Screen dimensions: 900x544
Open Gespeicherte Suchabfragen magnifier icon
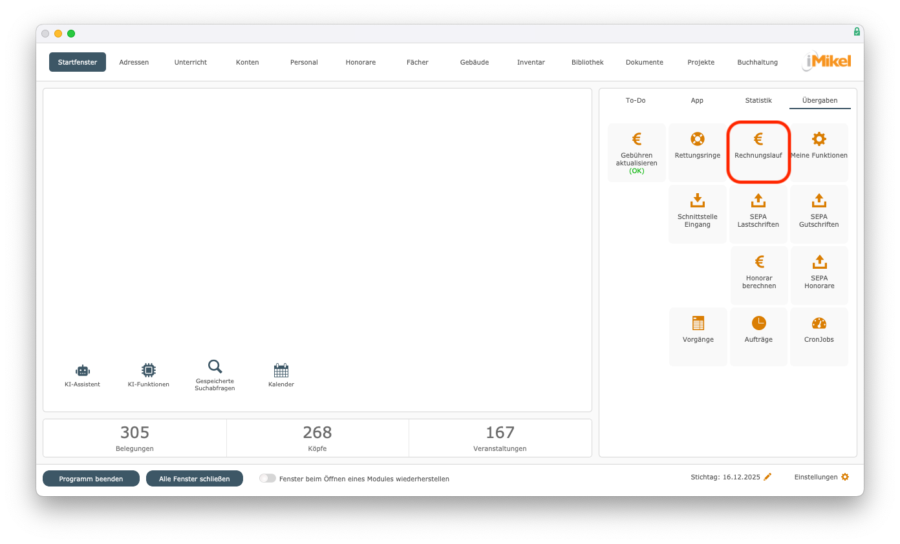[215, 367]
